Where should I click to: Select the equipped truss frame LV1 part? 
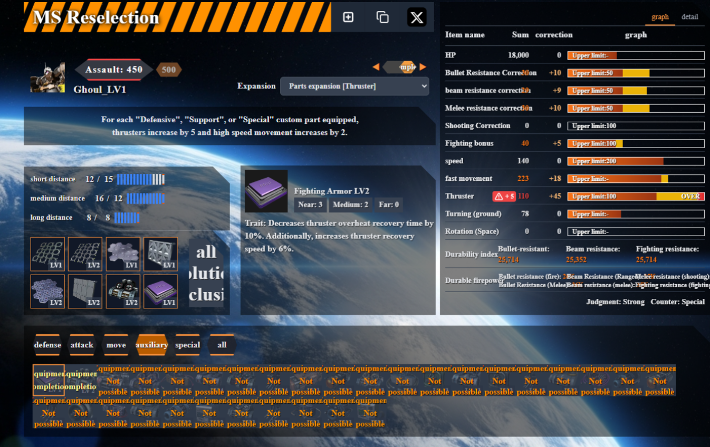(160, 254)
